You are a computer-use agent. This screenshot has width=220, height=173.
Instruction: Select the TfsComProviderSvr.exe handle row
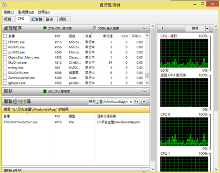73,122
